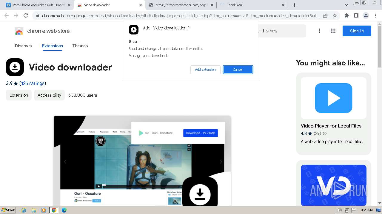The image size is (382, 214).
Task: Launch Internet Explorer from the taskbar
Action: 24,210
